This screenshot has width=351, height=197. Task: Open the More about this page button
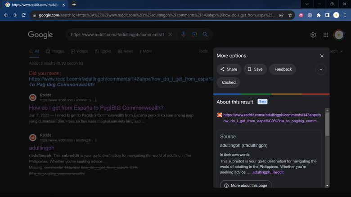click(x=246, y=185)
